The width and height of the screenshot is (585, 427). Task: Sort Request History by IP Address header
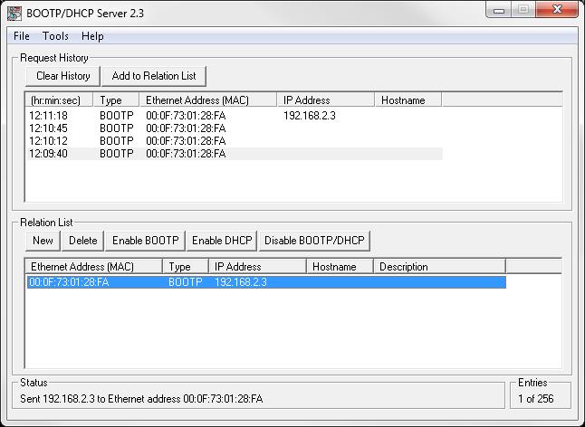click(326, 100)
